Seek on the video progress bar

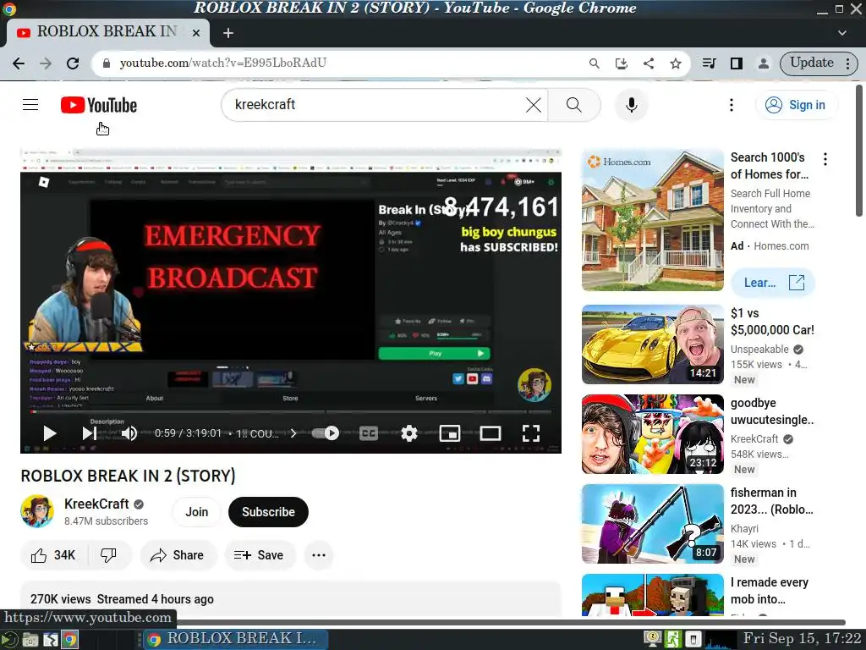click(291, 412)
